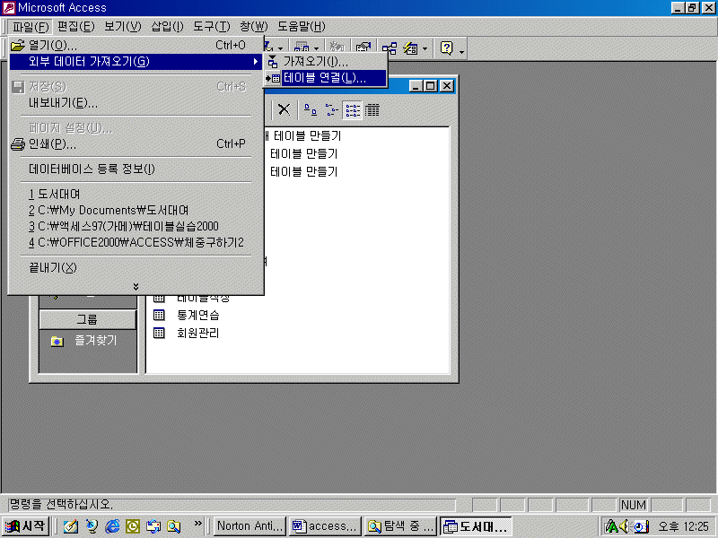Switch to Details view in database window

click(372, 109)
